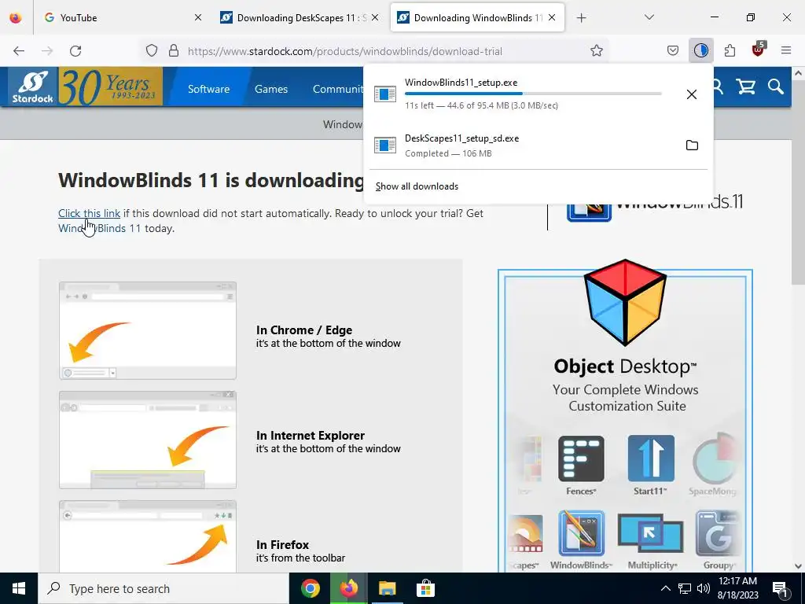Cancel the WindowBlinds11_setup.exe download
This screenshot has width=805, height=604.
pyautogui.click(x=692, y=94)
